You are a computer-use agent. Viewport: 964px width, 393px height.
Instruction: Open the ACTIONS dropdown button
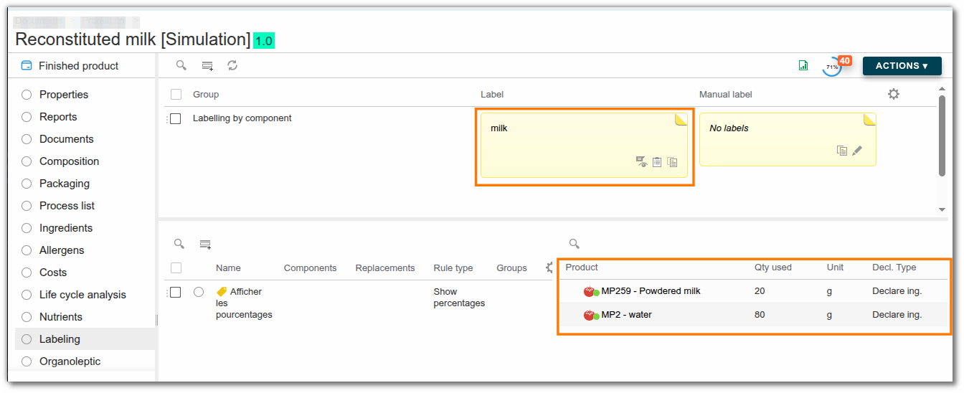pyautogui.click(x=902, y=66)
